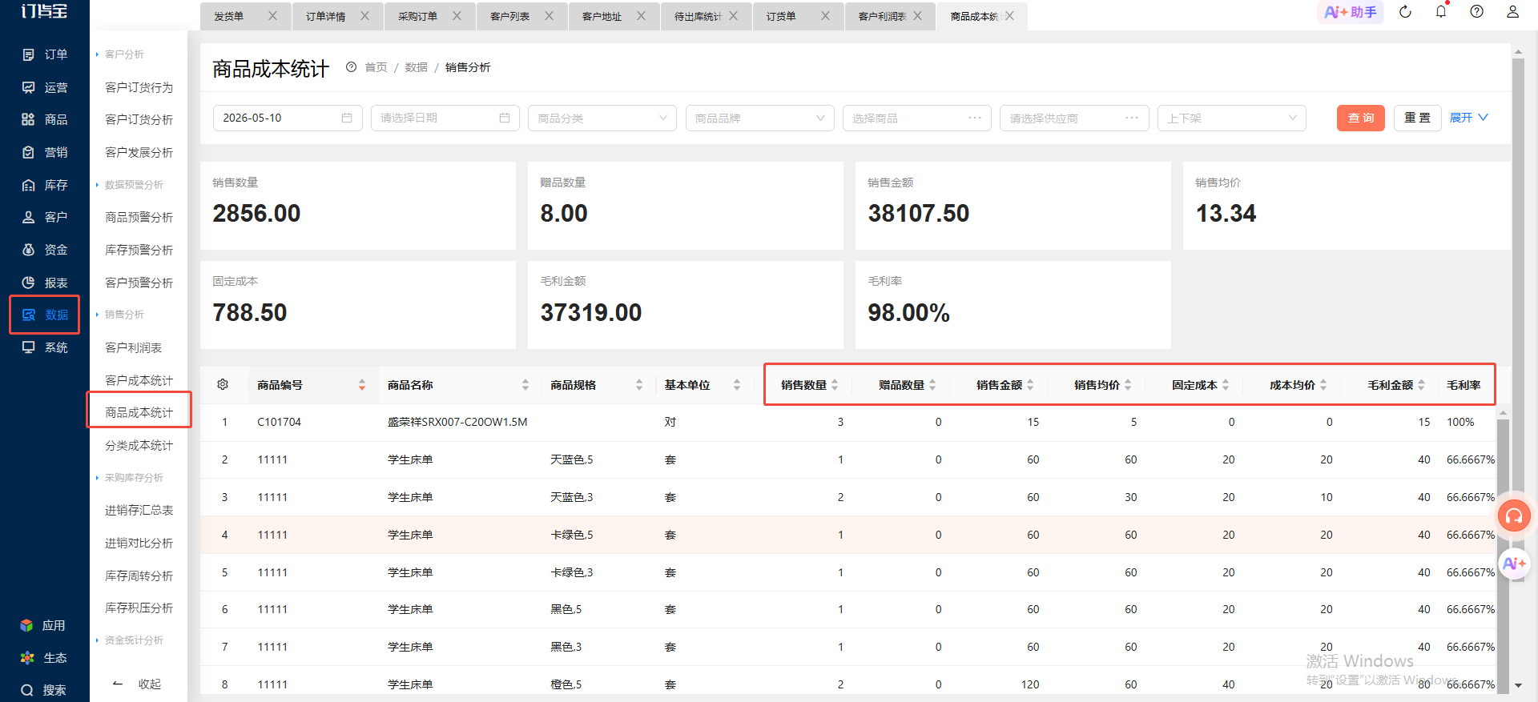Open the 运营 sidebar section
The height and width of the screenshot is (702, 1538).
pyautogui.click(x=45, y=87)
